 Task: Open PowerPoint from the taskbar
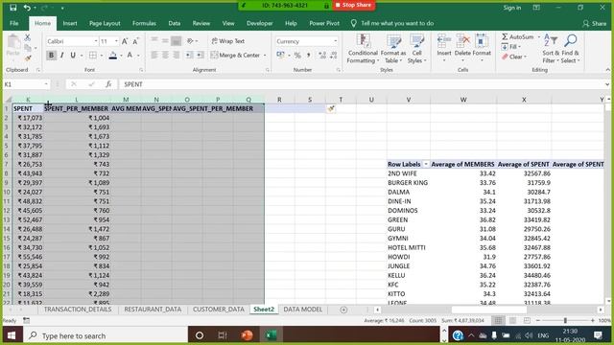pos(247,335)
